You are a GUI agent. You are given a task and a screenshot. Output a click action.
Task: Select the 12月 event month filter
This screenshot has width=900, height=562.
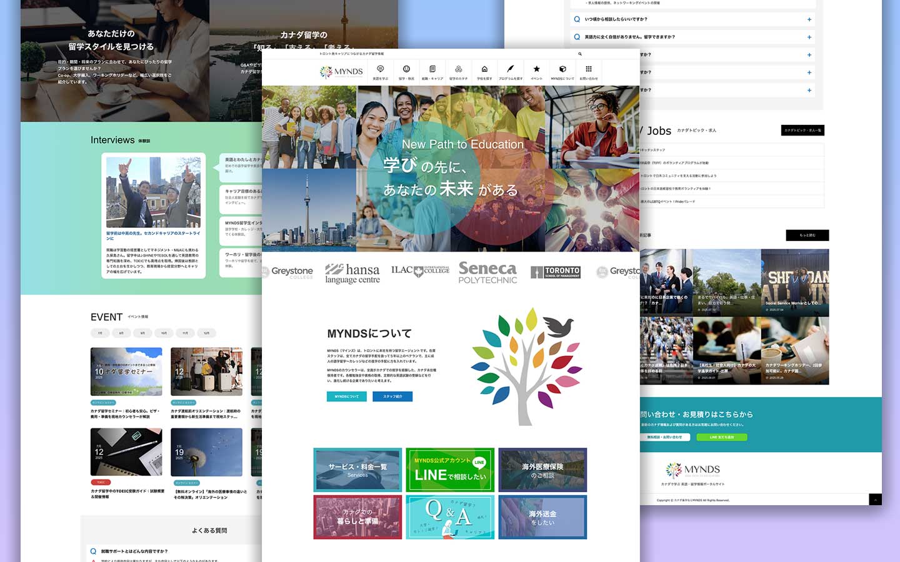point(206,333)
